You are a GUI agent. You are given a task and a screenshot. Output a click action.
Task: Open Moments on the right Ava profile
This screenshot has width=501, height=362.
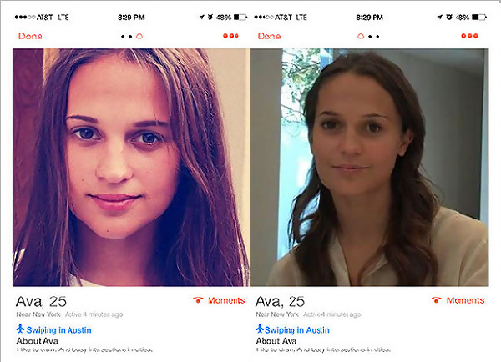pos(458,300)
